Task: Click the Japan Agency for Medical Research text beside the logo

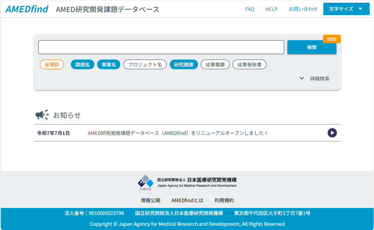Action: (197, 186)
